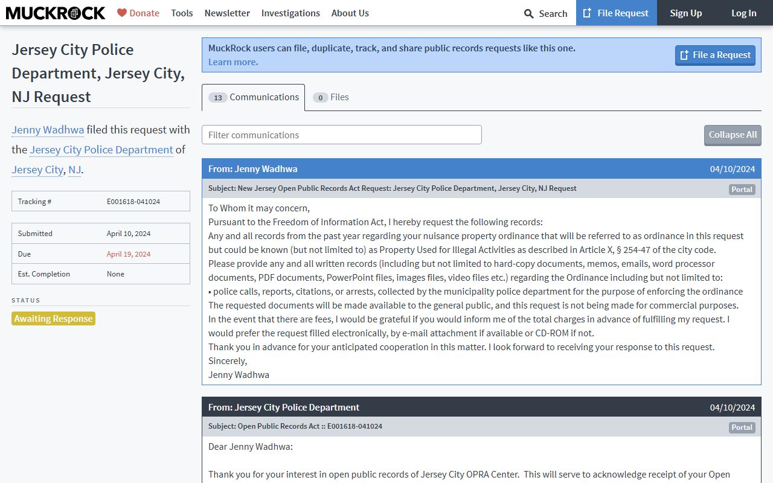Viewport: 773px width, 483px height.
Task: Click 04/10/2024 date on Jenny Wadhwa message
Action: point(733,169)
